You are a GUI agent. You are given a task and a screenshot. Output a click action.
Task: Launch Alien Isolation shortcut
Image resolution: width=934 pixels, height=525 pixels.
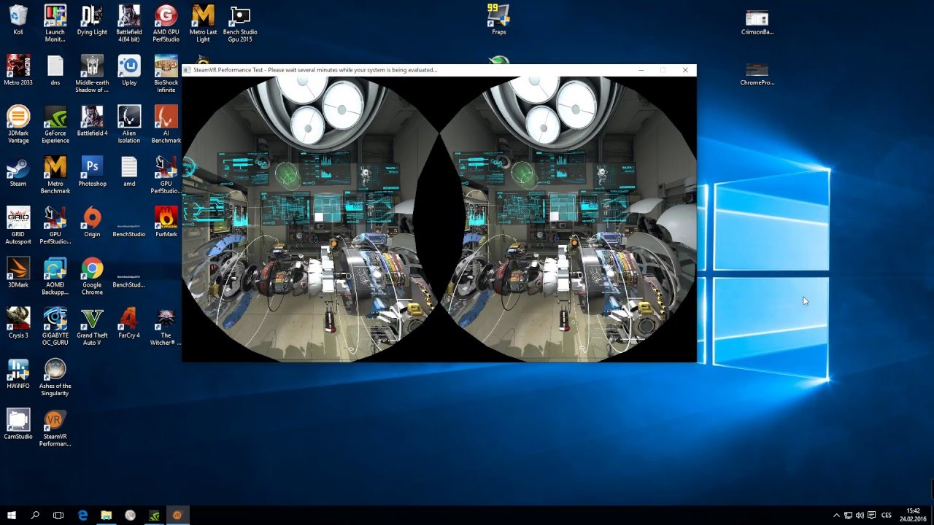click(128, 124)
